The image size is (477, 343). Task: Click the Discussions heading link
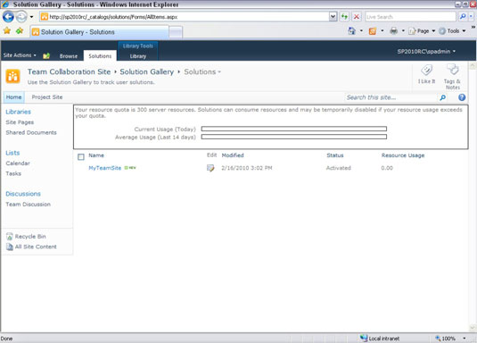point(23,194)
